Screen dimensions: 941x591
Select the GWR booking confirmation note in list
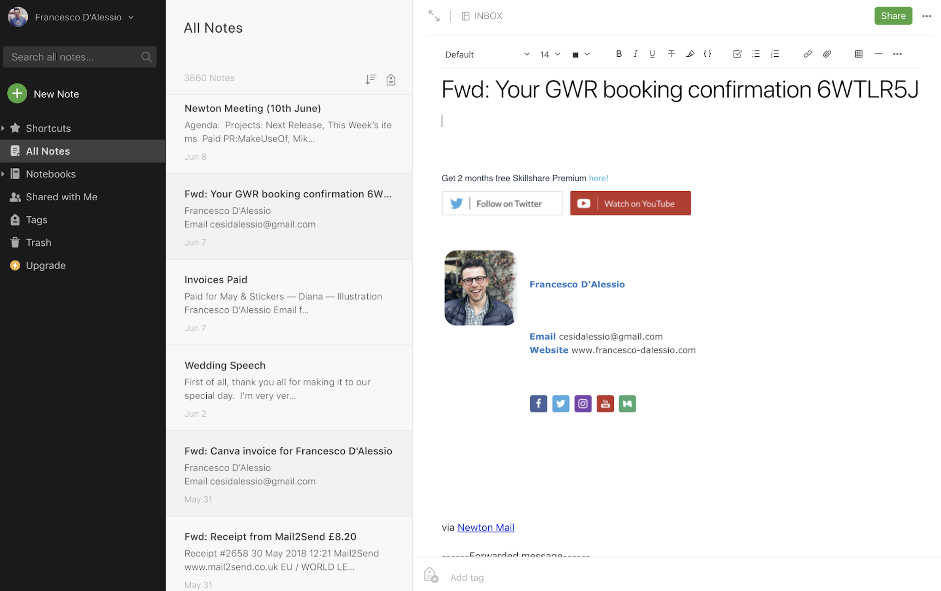point(289,217)
